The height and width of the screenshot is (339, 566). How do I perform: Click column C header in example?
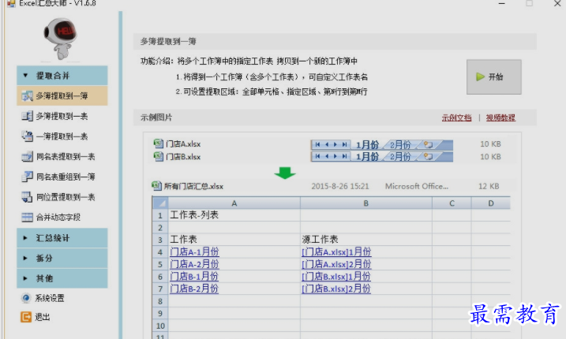click(452, 203)
